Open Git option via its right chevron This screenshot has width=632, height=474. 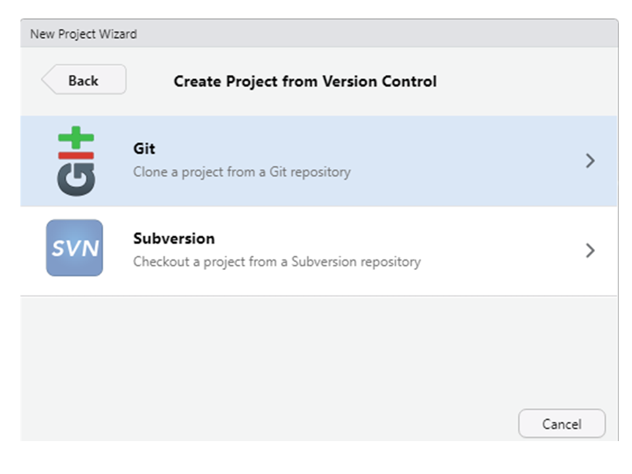coord(590,161)
